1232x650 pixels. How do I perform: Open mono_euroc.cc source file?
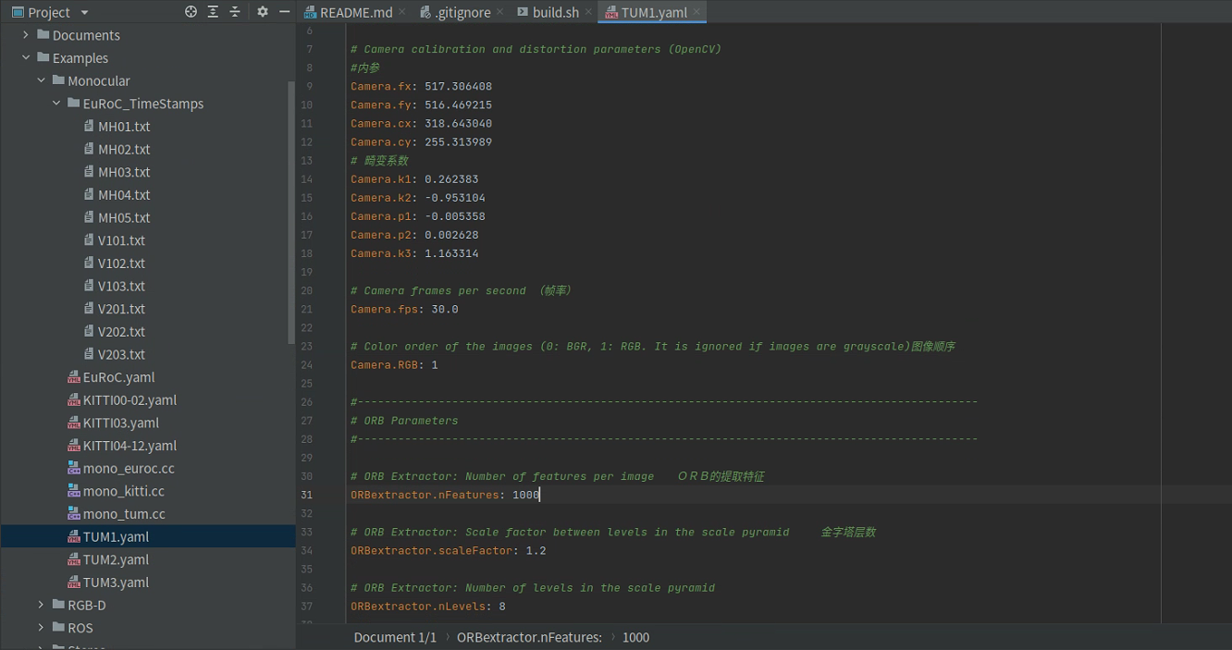(129, 468)
